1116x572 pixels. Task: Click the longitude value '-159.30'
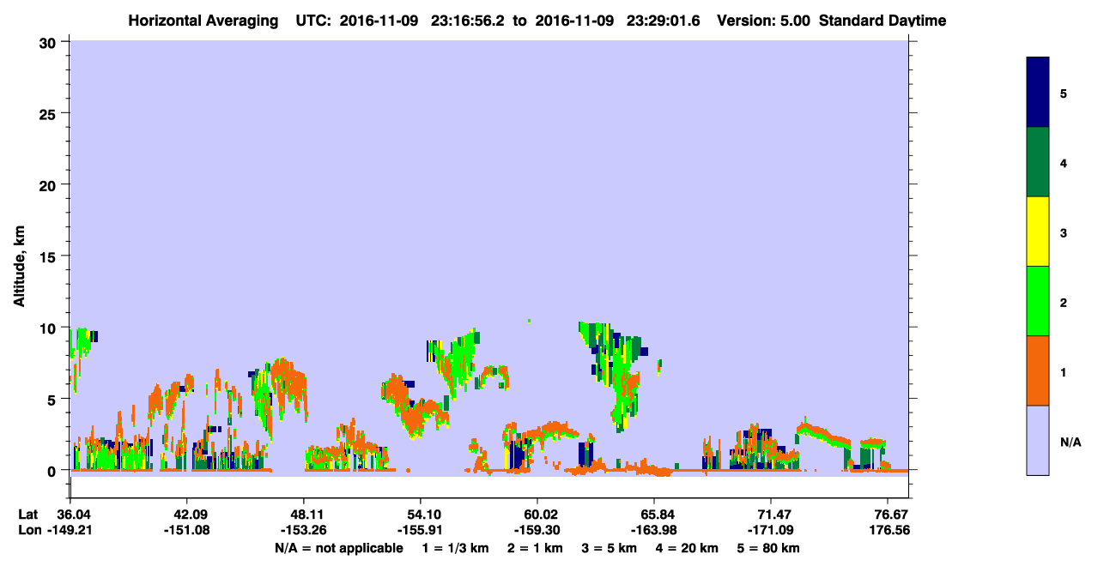[x=537, y=530]
